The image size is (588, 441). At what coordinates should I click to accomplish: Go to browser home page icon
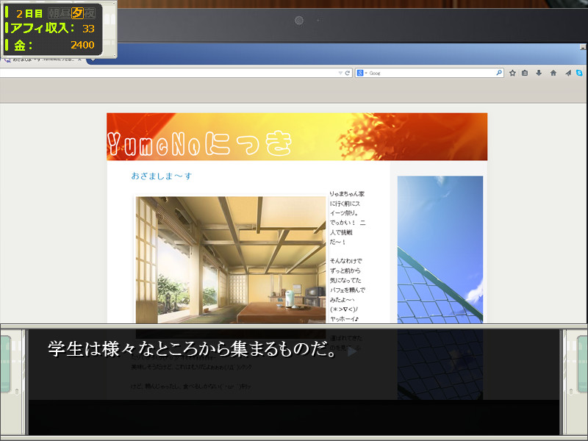[x=553, y=73]
